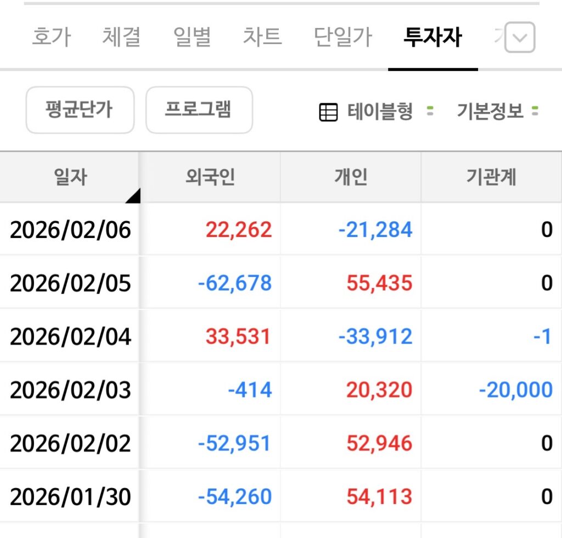This screenshot has height=538, width=562.
Task: Click the table-view grid icon
Action: [328, 112]
